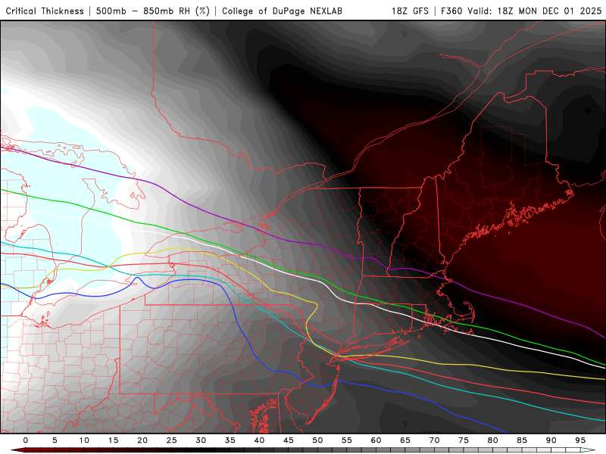Click the '5' colorbar tick label
606x454 pixels.
[x=55, y=440]
